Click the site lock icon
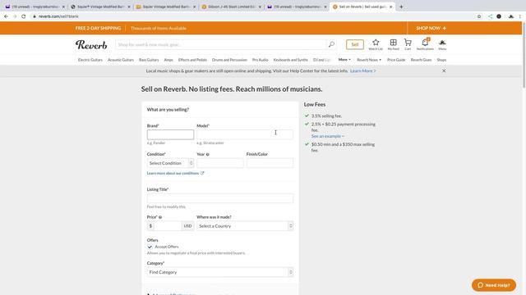Image resolution: width=526 pixels, height=295 pixels. click(35, 16)
